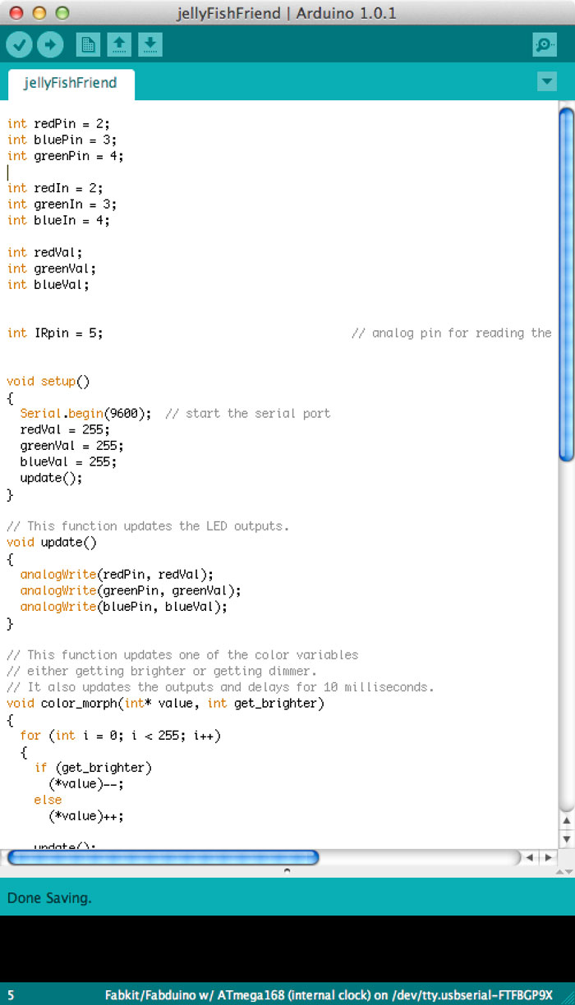Click the yellow minimize window button
575x1005 pixels.
39,12
